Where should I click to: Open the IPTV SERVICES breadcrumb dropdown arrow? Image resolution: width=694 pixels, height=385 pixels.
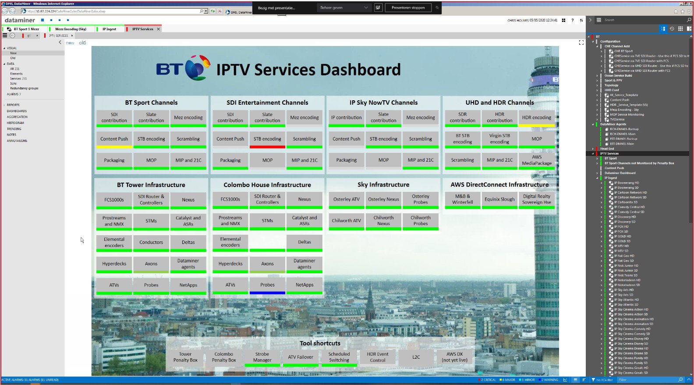click(72, 35)
